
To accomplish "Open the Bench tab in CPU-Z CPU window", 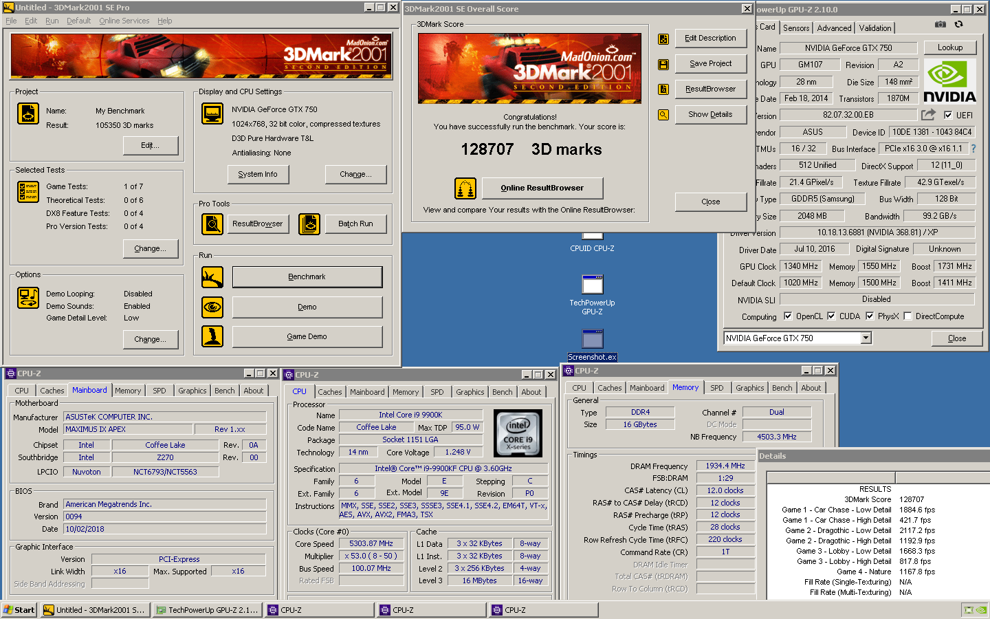I will 503,392.
